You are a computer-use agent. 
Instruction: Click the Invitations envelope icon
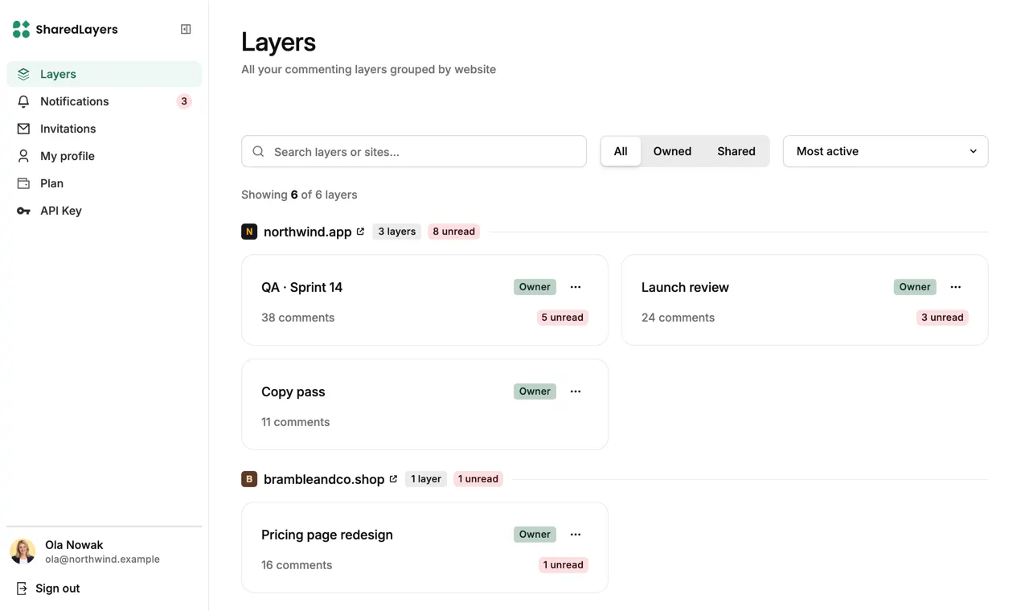23,129
